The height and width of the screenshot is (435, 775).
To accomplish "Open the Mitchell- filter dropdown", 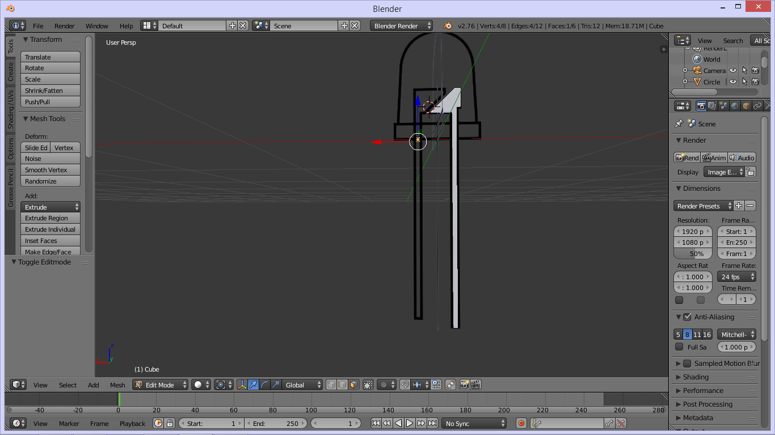I will tap(736, 334).
